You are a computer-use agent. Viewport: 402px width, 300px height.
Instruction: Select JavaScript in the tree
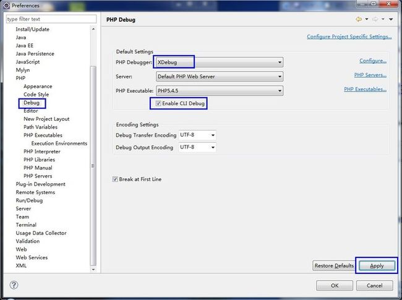tap(28, 62)
